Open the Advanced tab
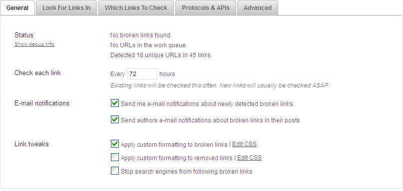The image size is (403, 191). 258,8
